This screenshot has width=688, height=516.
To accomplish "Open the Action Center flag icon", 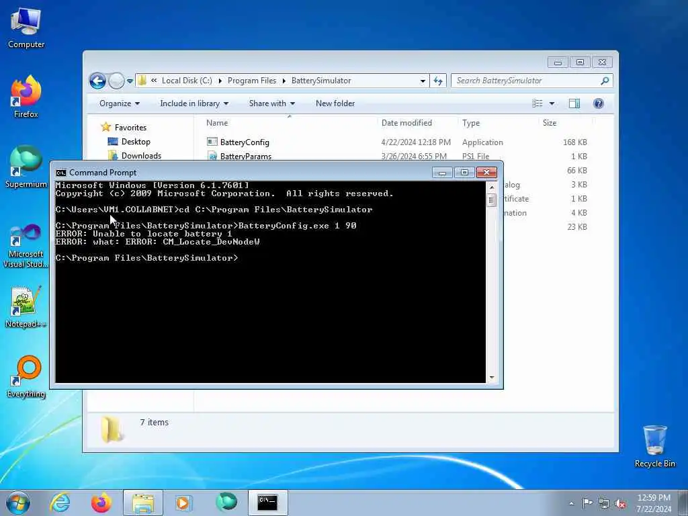I will coord(587,503).
